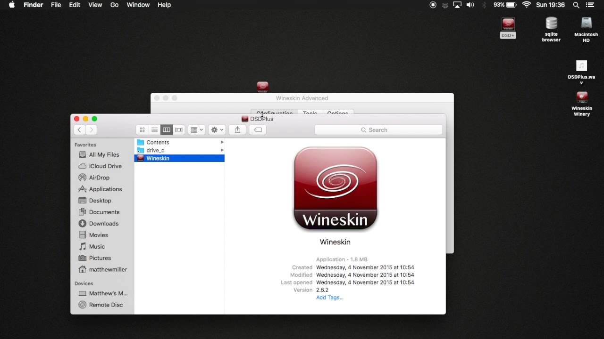Go back with the Back button
The width and height of the screenshot is (604, 339).
(79, 130)
